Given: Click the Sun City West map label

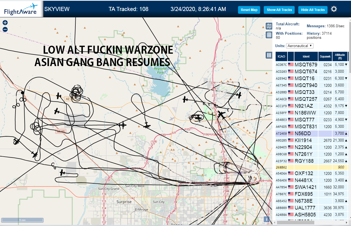Looking at the screenshot, I should tap(135, 186).
